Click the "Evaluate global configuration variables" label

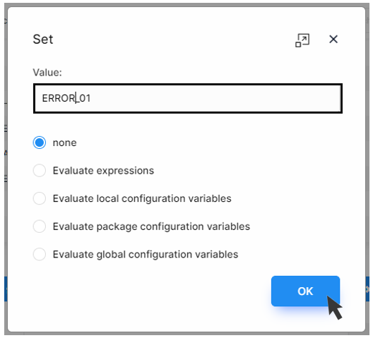[x=146, y=255]
